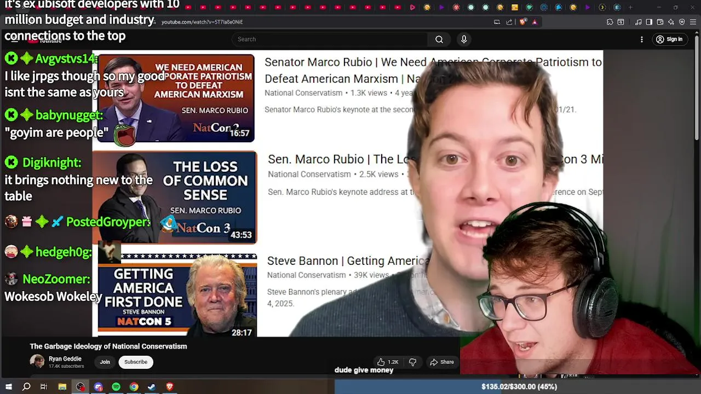Open Ryan Geddie's channel avatar
Viewport: 701px width, 394px height.
click(37, 362)
